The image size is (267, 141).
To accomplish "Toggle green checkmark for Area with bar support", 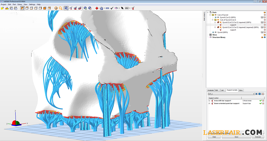I will pyautogui.click(x=261, y=101).
